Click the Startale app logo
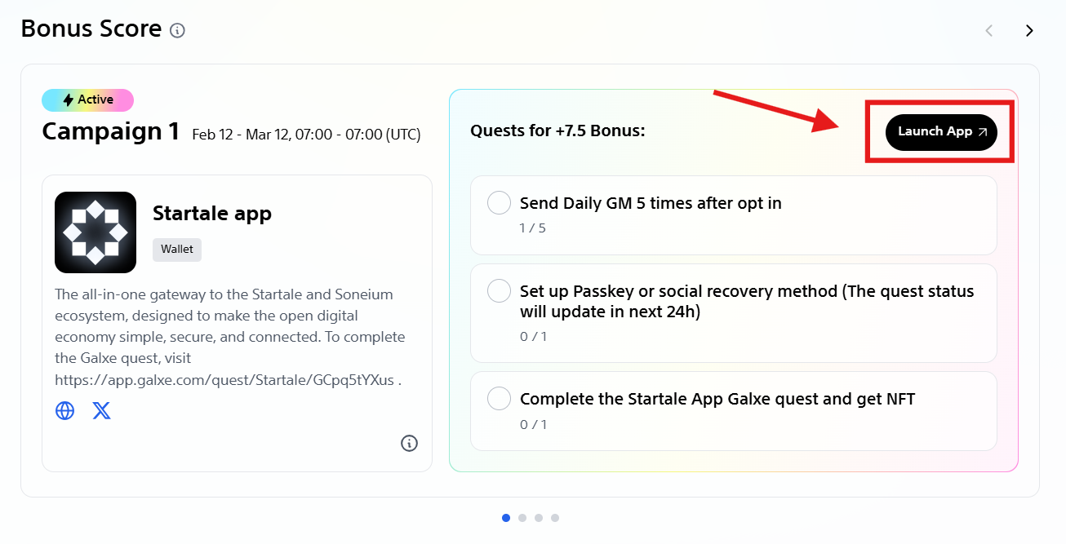 [95, 232]
